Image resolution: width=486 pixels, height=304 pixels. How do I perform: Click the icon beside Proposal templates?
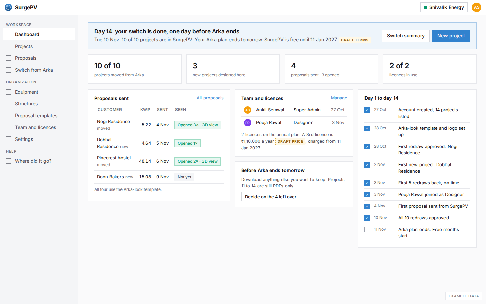9,116
